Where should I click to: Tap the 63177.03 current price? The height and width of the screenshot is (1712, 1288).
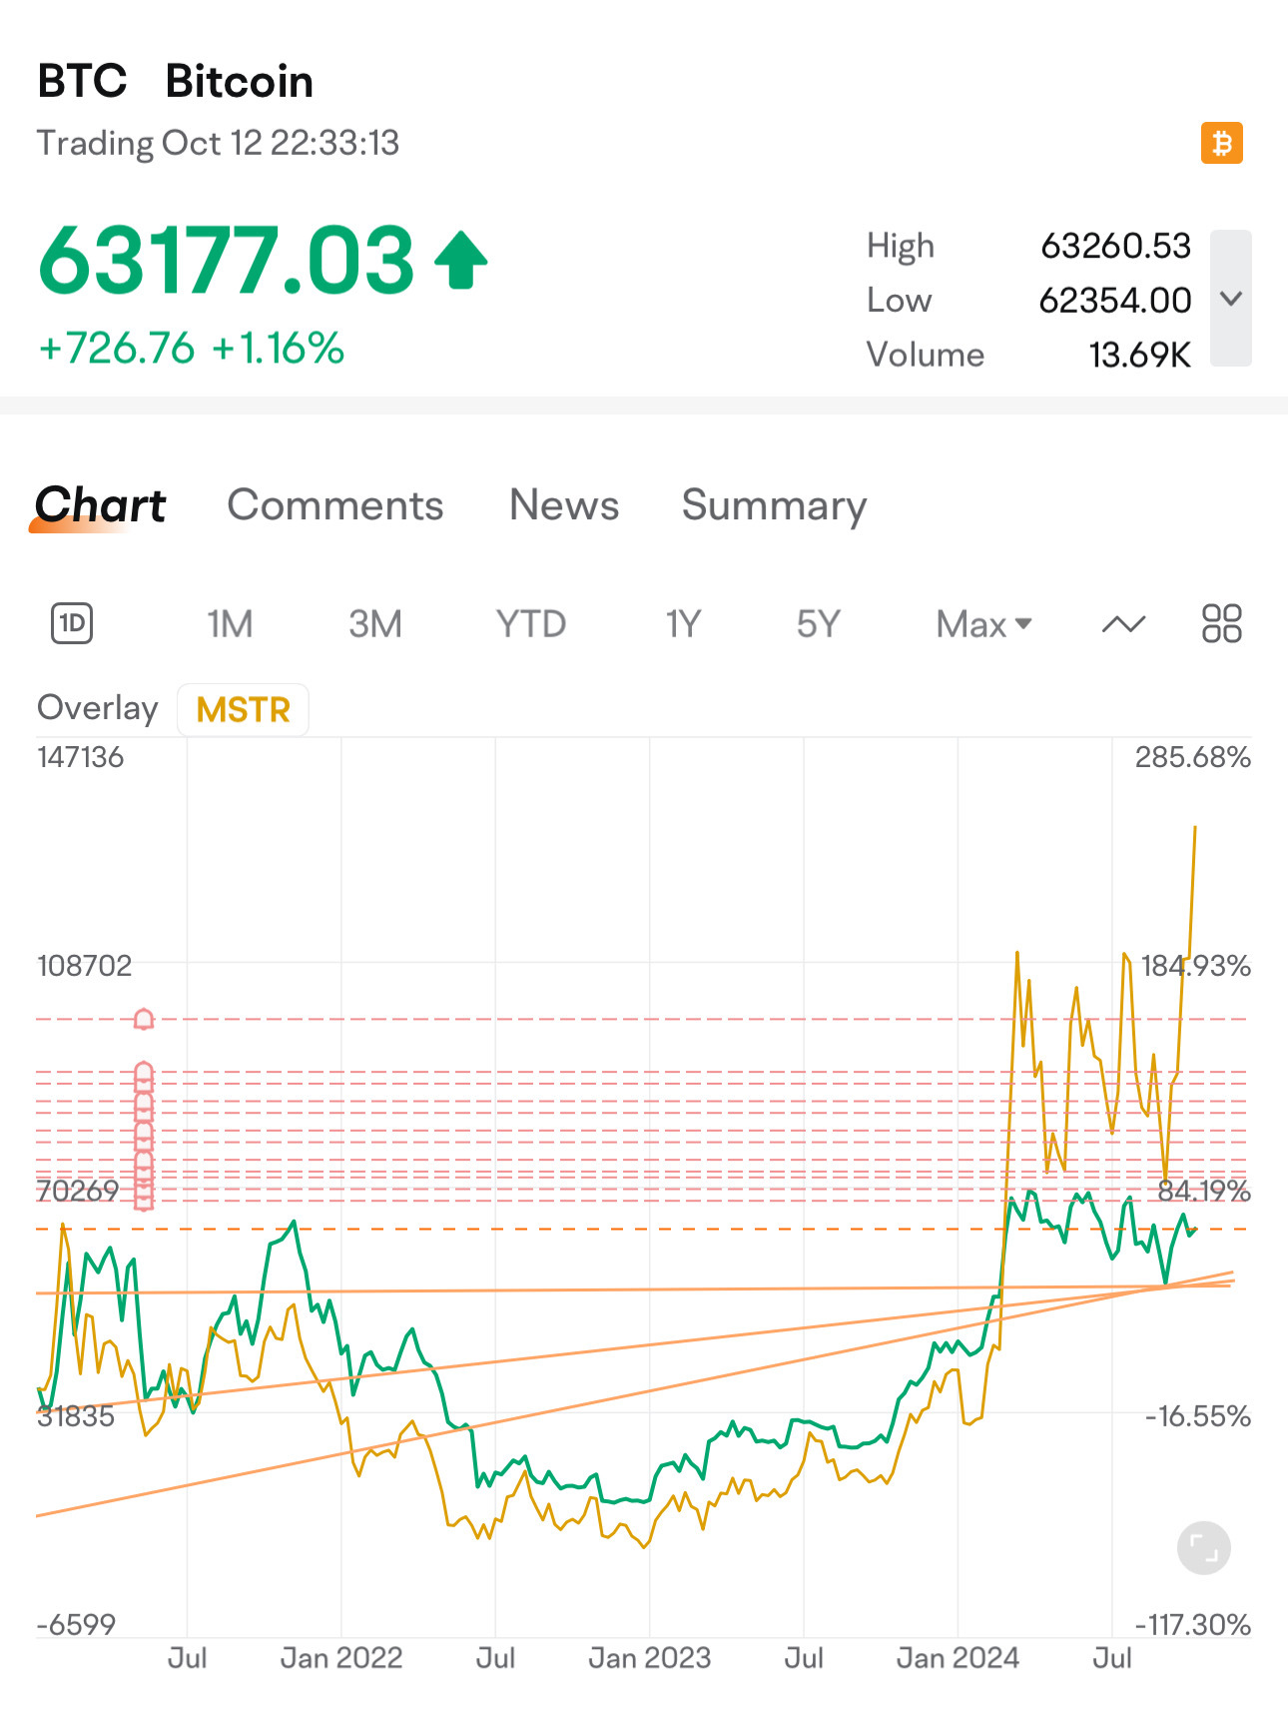point(226,261)
